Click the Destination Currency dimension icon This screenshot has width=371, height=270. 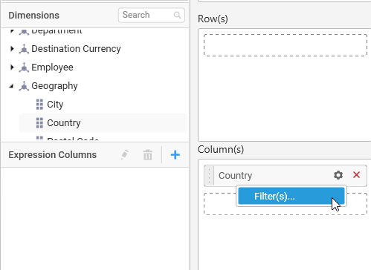pos(24,49)
